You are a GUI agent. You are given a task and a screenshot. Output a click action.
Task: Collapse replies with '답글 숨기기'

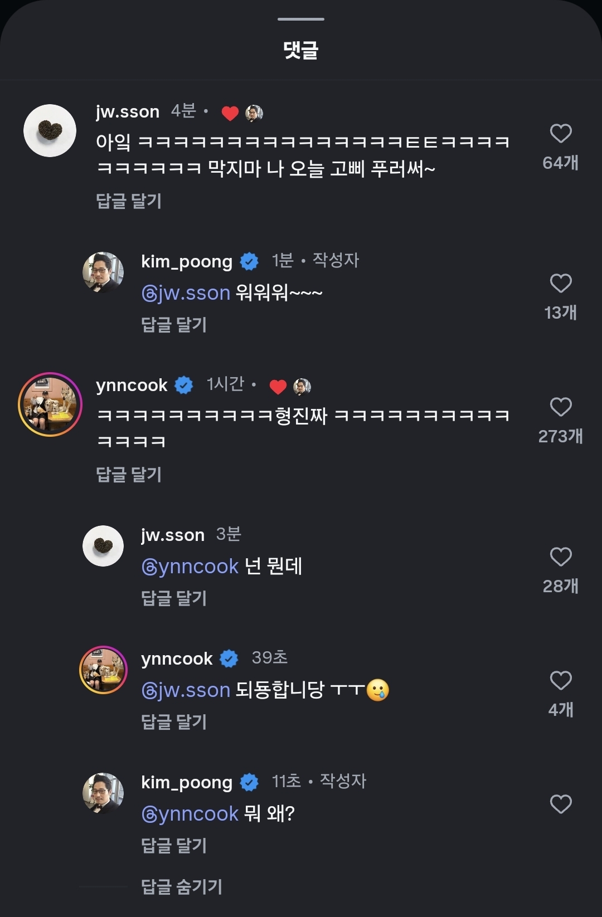182,886
